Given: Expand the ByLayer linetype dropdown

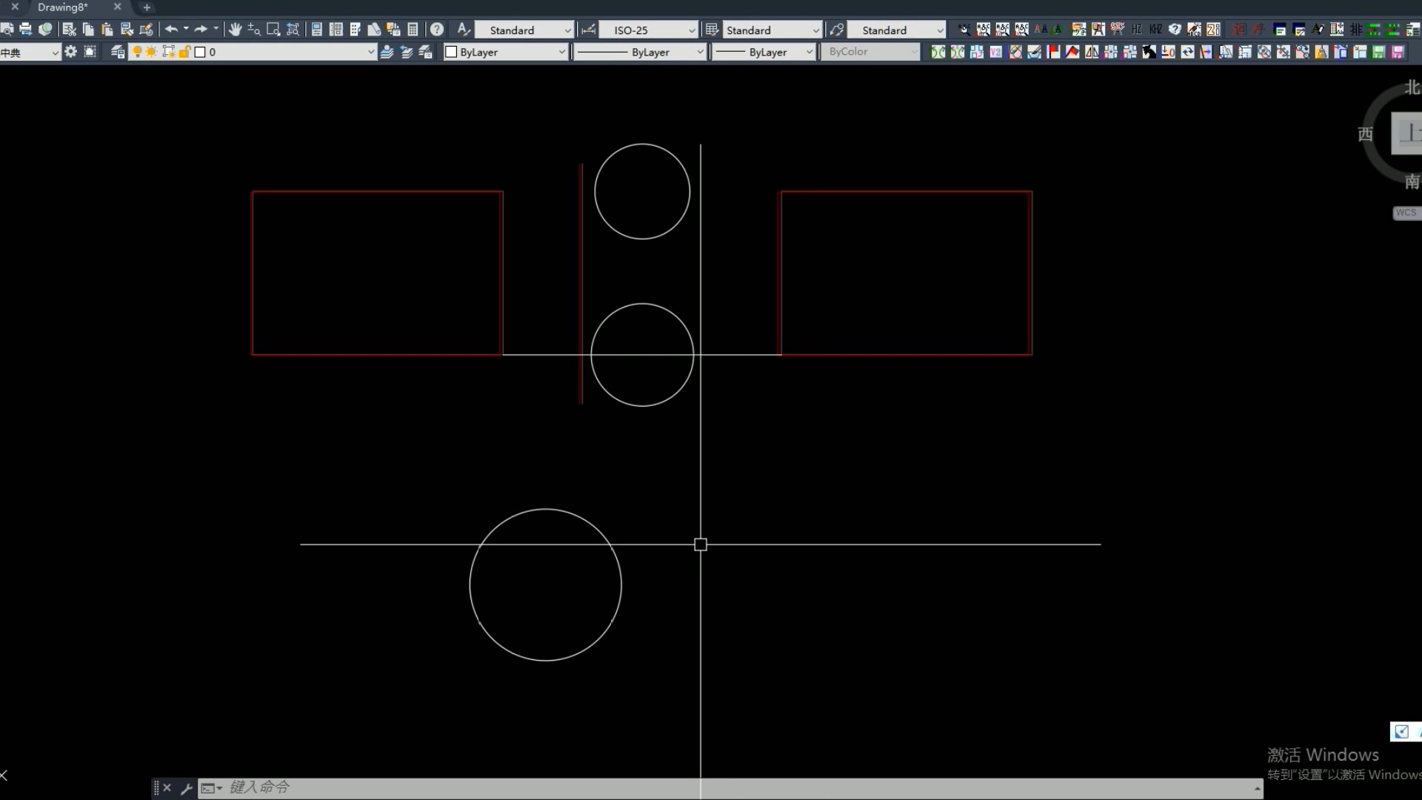Looking at the screenshot, I should [700, 52].
